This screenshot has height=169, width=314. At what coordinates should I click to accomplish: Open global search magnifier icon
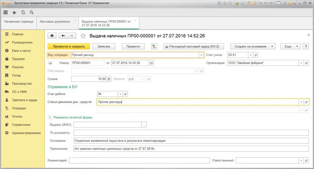[x=32, y=12]
